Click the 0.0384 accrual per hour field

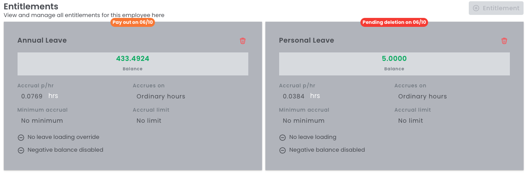(293, 96)
